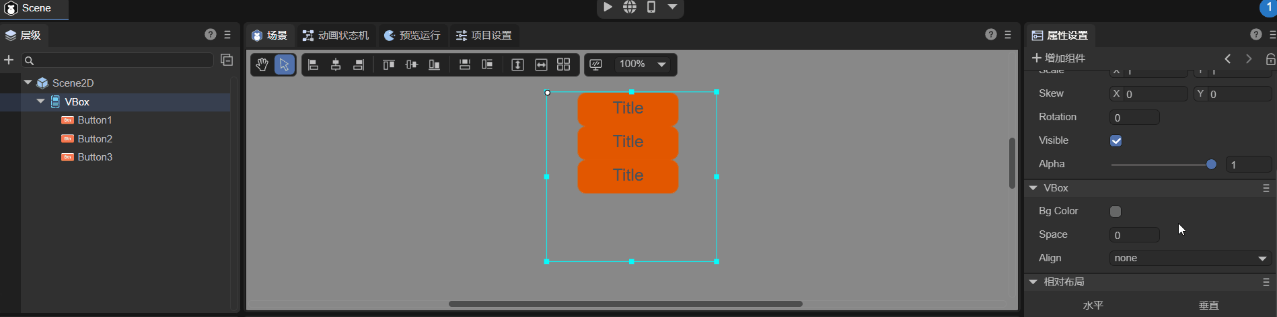This screenshot has width=1277, height=317.
Task: Enable the Bg Color checkbox
Action: pyautogui.click(x=1116, y=212)
